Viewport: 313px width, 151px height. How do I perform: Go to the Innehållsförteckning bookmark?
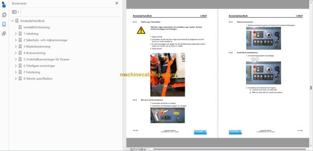(37, 27)
